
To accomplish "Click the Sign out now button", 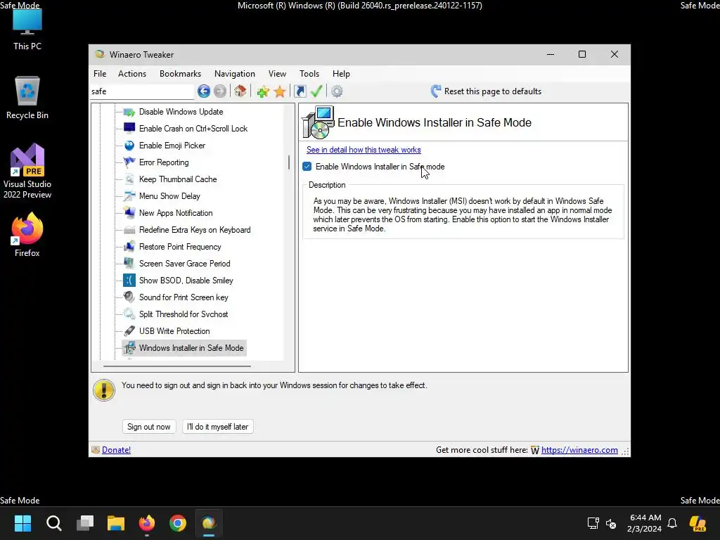I will [149, 427].
